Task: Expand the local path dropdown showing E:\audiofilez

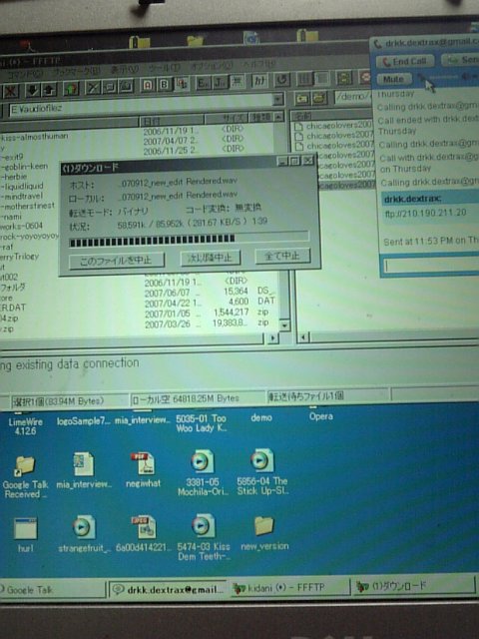Action: [277, 99]
